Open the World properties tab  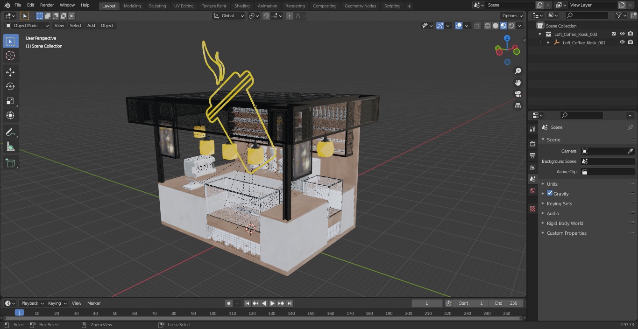click(x=532, y=190)
